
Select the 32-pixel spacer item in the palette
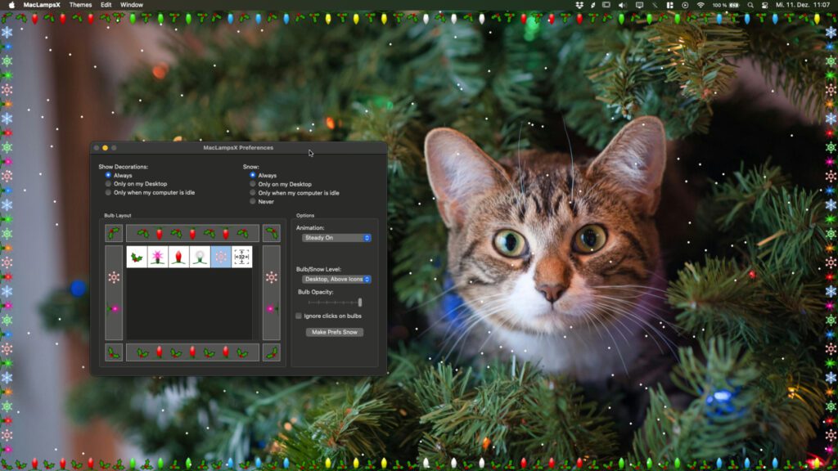pos(241,256)
